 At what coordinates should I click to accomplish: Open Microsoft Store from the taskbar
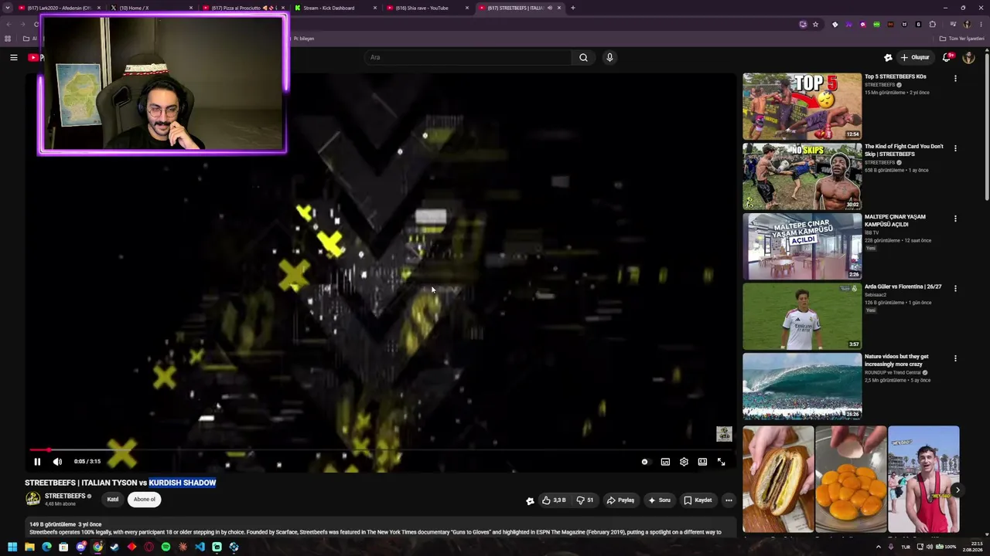tap(63, 547)
